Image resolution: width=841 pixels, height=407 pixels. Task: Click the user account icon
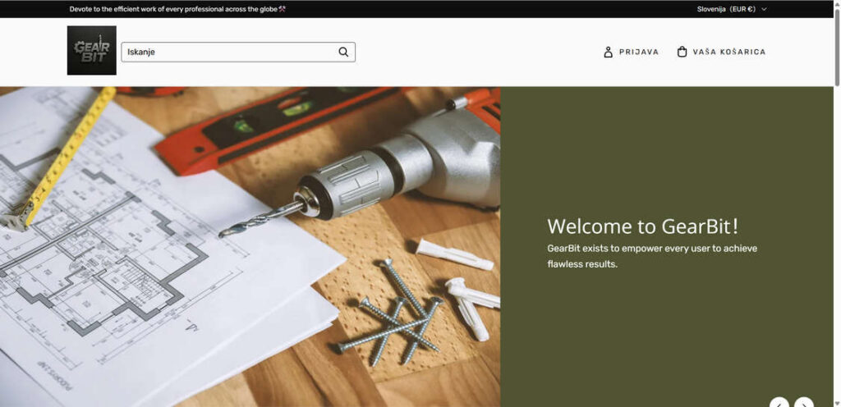point(609,52)
